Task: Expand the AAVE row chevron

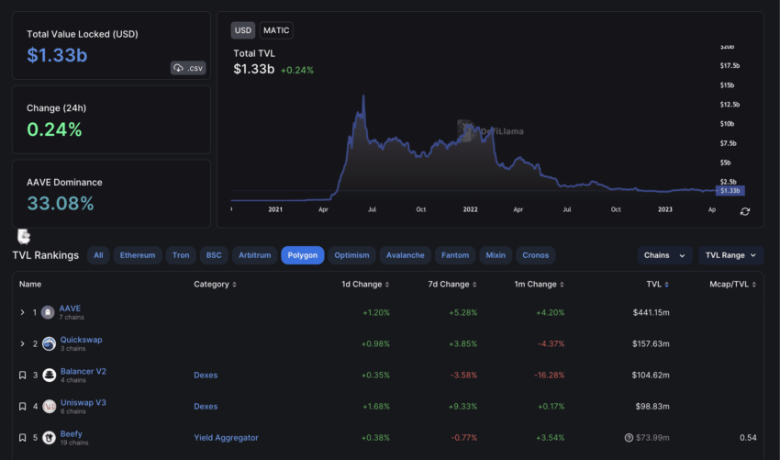Action: click(x=22, y=313)
